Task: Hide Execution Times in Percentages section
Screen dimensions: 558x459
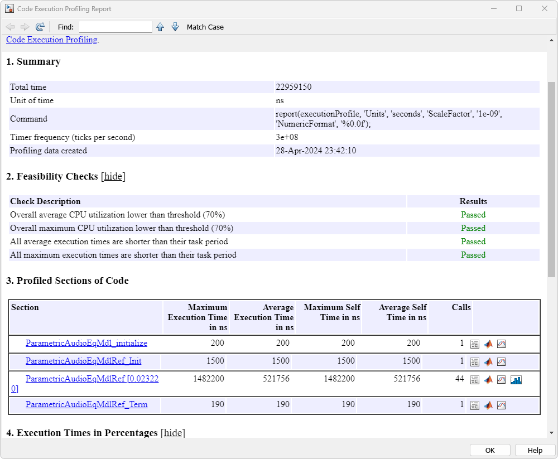Action: pyautogui.click(x=173, y=433)
